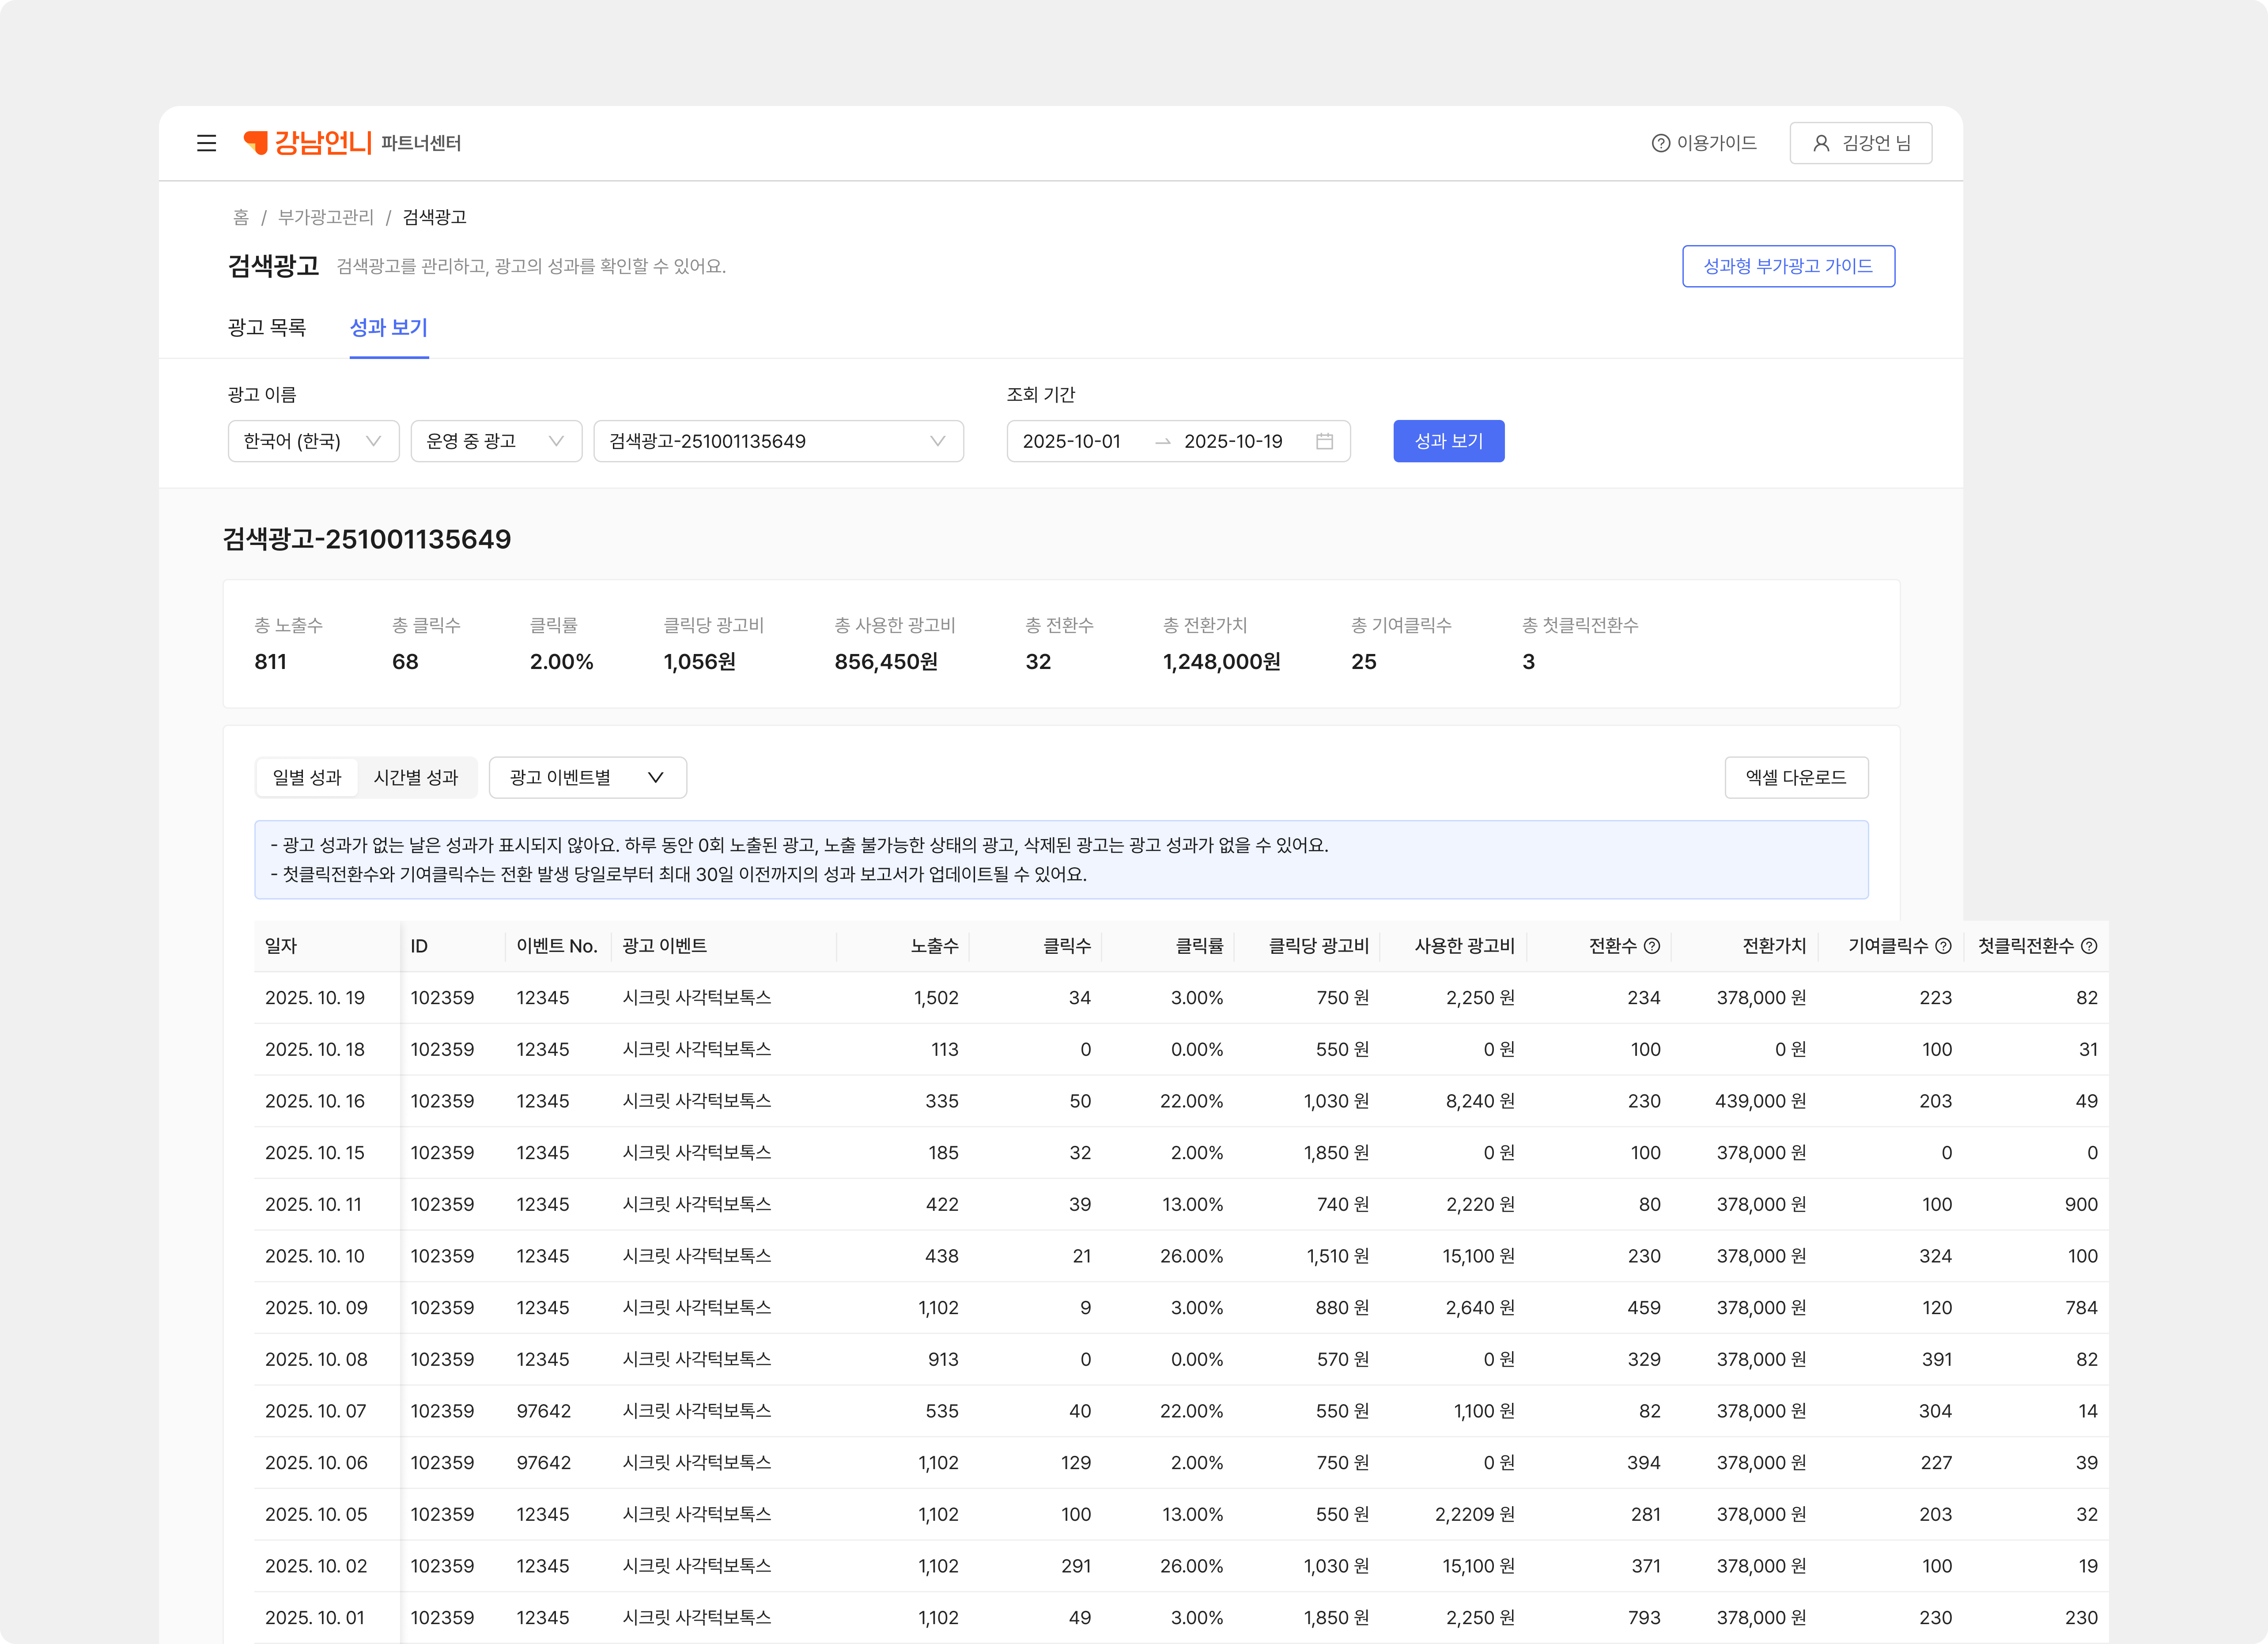Click the user profile icon for 김강언 님
2268x1644 pixels.
(1821, 143)
